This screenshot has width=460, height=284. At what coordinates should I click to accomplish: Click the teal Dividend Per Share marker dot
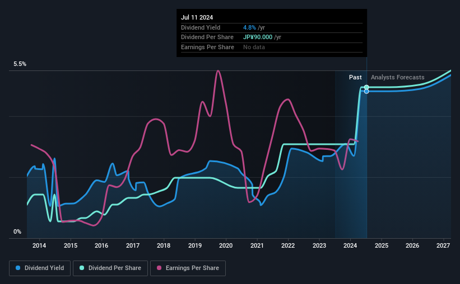coord(366,87)
